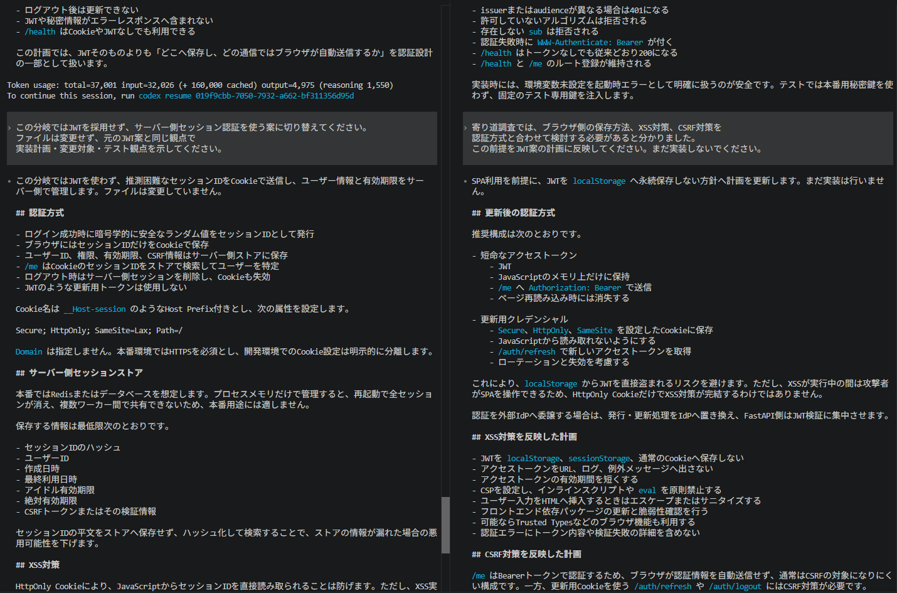
Task: Click 'Authorization: Bearer' in right pane
Action: click(575, 288)
